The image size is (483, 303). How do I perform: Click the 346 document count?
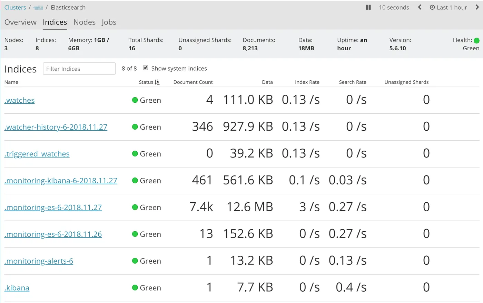click(x=203, y=127)
